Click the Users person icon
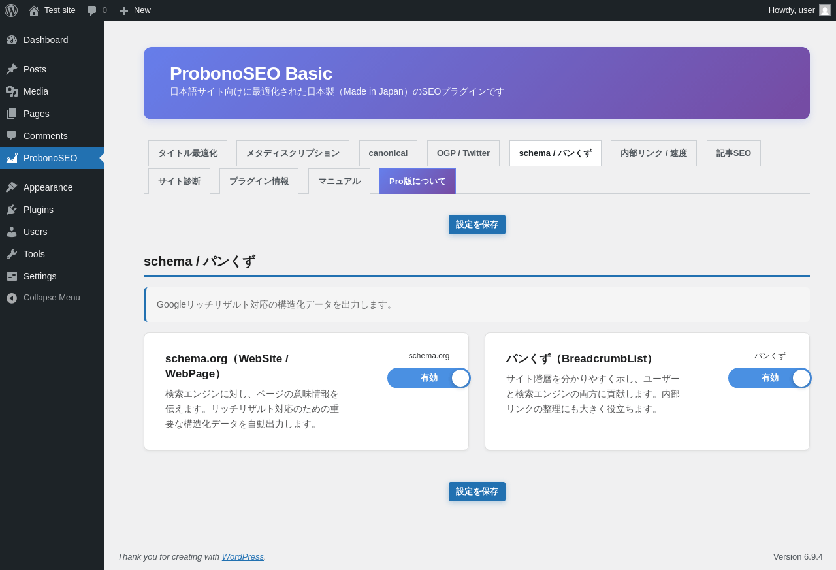 click(12, 232)
